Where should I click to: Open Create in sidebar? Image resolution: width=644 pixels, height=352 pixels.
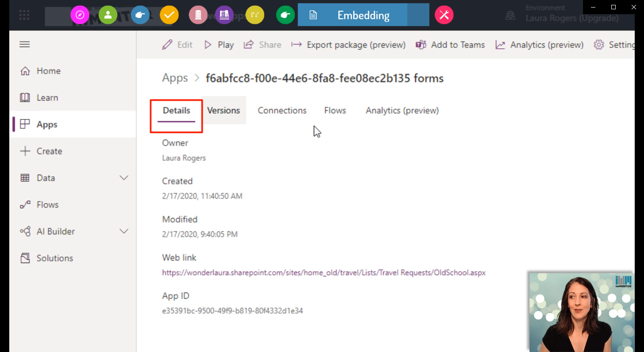[x=73, y=151]
